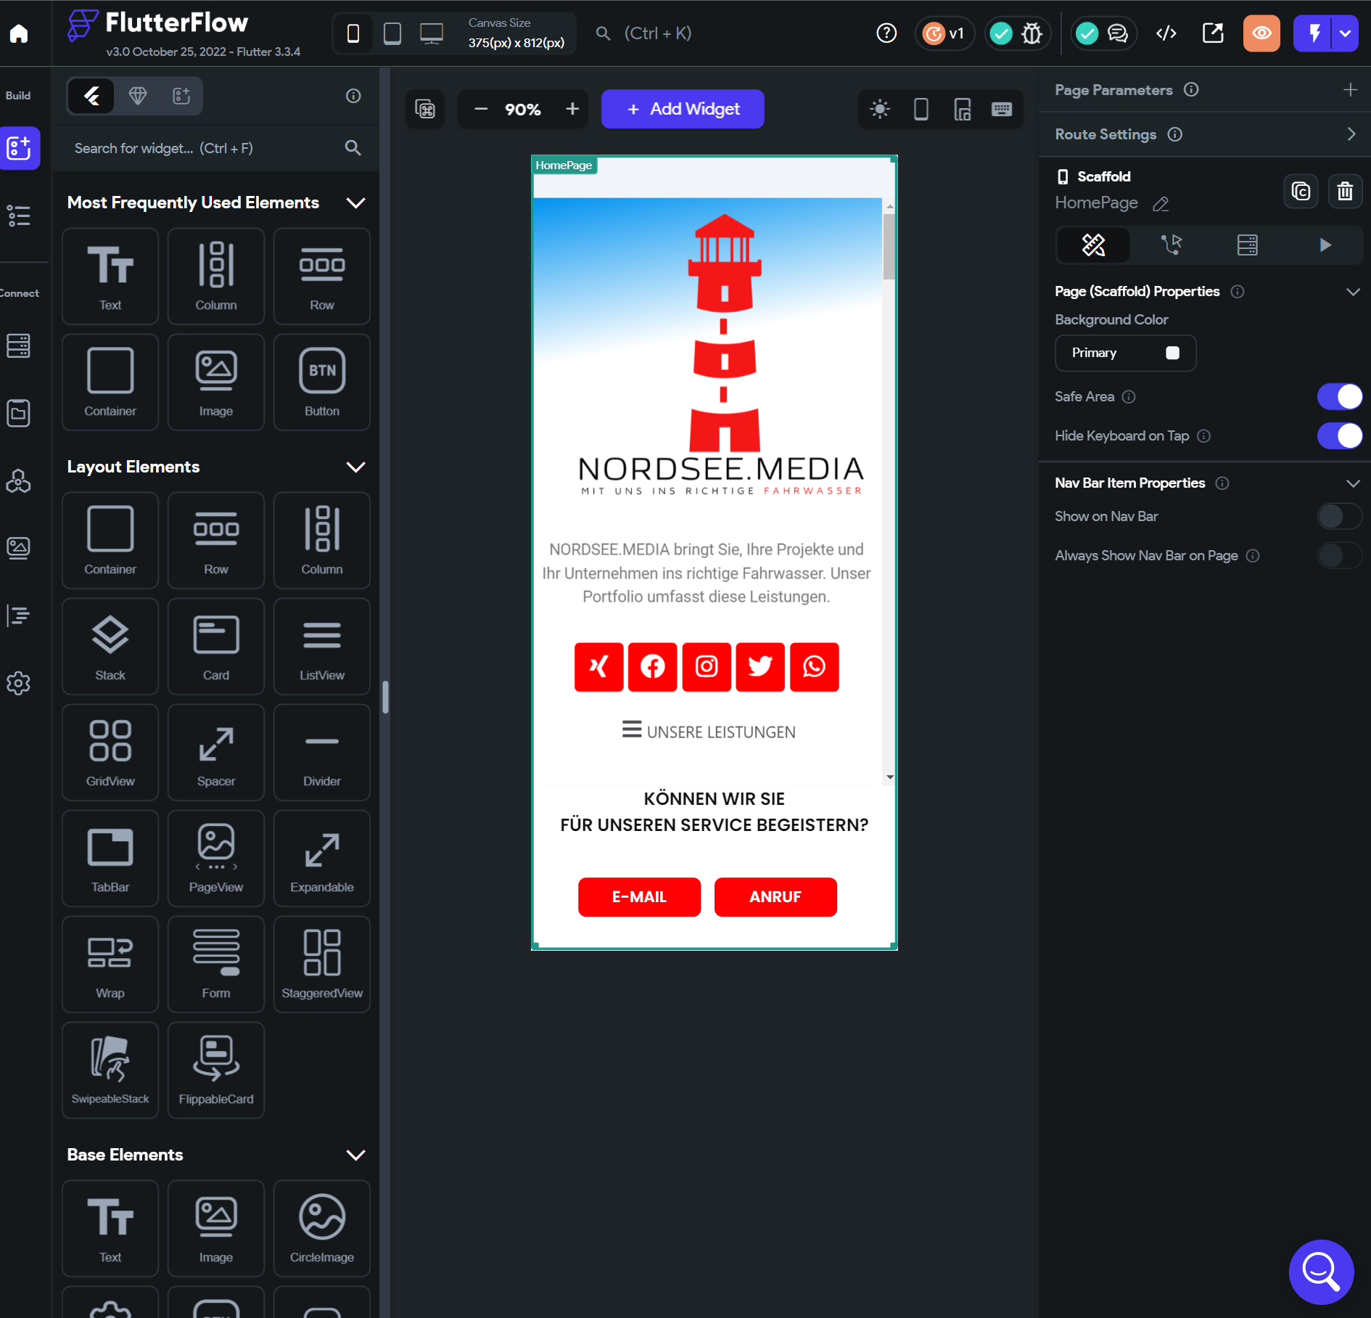Select the Card layout element

coord(215,646)
